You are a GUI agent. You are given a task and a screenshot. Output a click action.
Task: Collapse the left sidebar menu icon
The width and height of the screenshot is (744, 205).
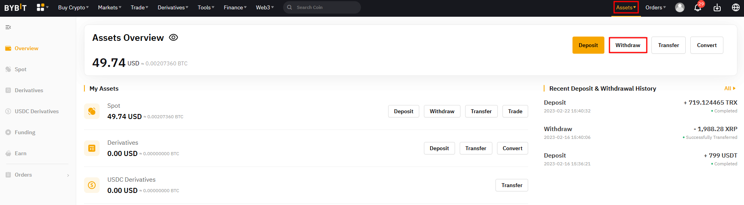8,27
